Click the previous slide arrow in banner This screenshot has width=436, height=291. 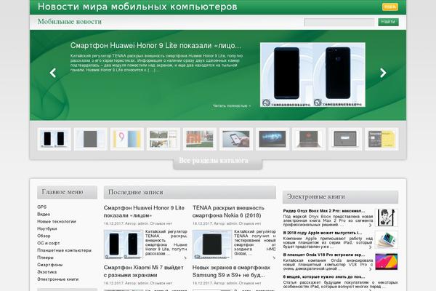click(x=53, y=73)
